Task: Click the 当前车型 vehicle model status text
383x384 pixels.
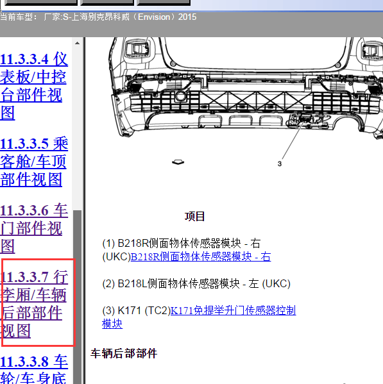Action: pyautogui.click(x=98, y=17)
